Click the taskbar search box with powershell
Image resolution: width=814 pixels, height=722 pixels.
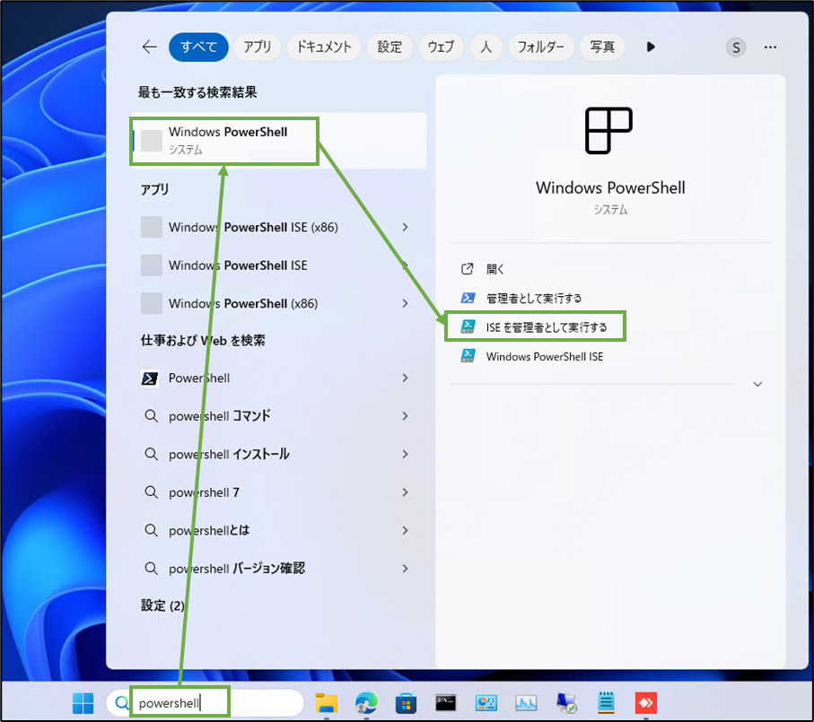205,703
